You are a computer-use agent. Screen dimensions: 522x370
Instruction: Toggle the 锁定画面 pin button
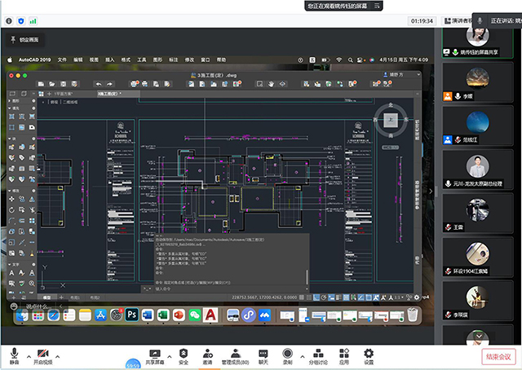click(x=24, y=39)
